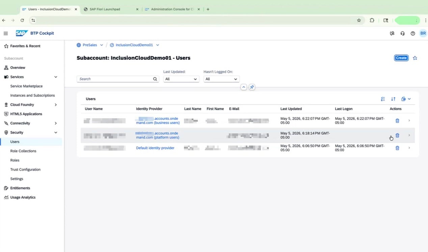This screenshot has width=428, height=252.
Task: Expand the InclusionCloudDemo01 breadcrumb dropdown
Action: (x=157, y=45)
